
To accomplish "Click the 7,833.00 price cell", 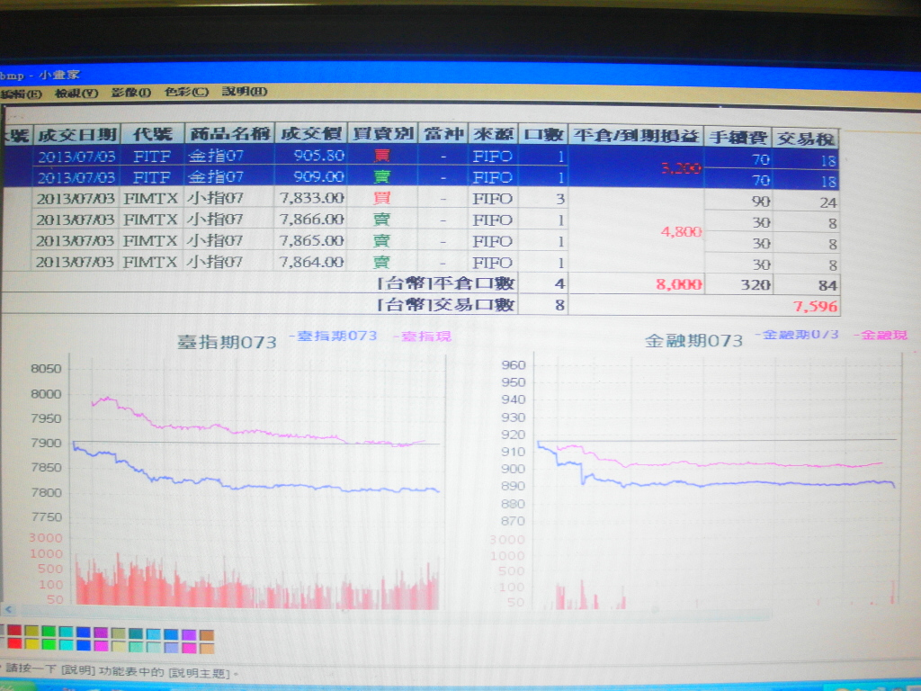I will pyautogui.click(x=312, y=198).
